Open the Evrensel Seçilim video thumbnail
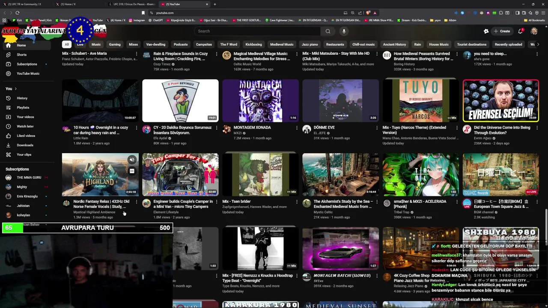Screen dimensions: 548x308 [x=500, y=101]
